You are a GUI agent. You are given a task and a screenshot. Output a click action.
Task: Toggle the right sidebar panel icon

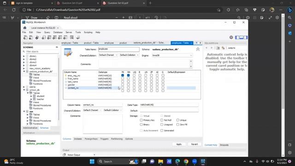tap(246, 37)
